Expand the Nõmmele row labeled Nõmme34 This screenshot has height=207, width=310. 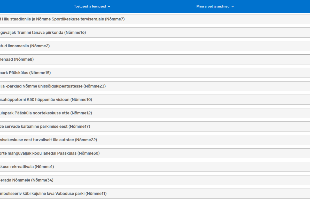click(27, 181)
